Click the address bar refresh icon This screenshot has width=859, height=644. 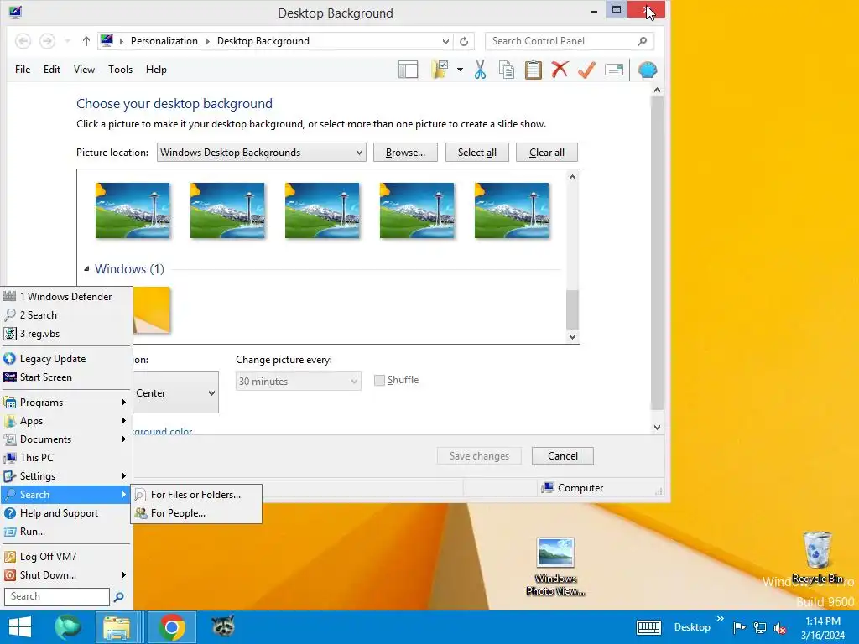pyautogui.click(x=464, y=41)
